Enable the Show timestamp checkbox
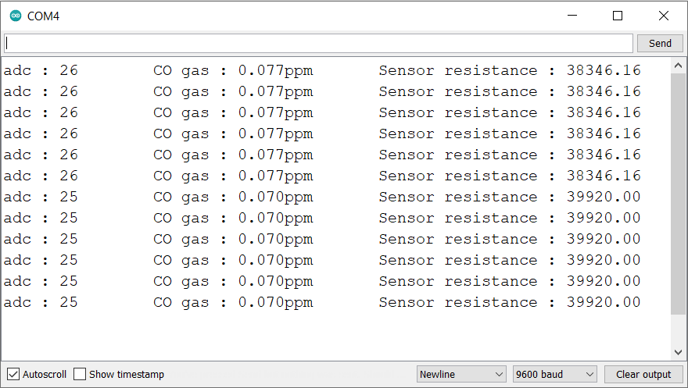This screenshot has height=388, width=688. 80,375
